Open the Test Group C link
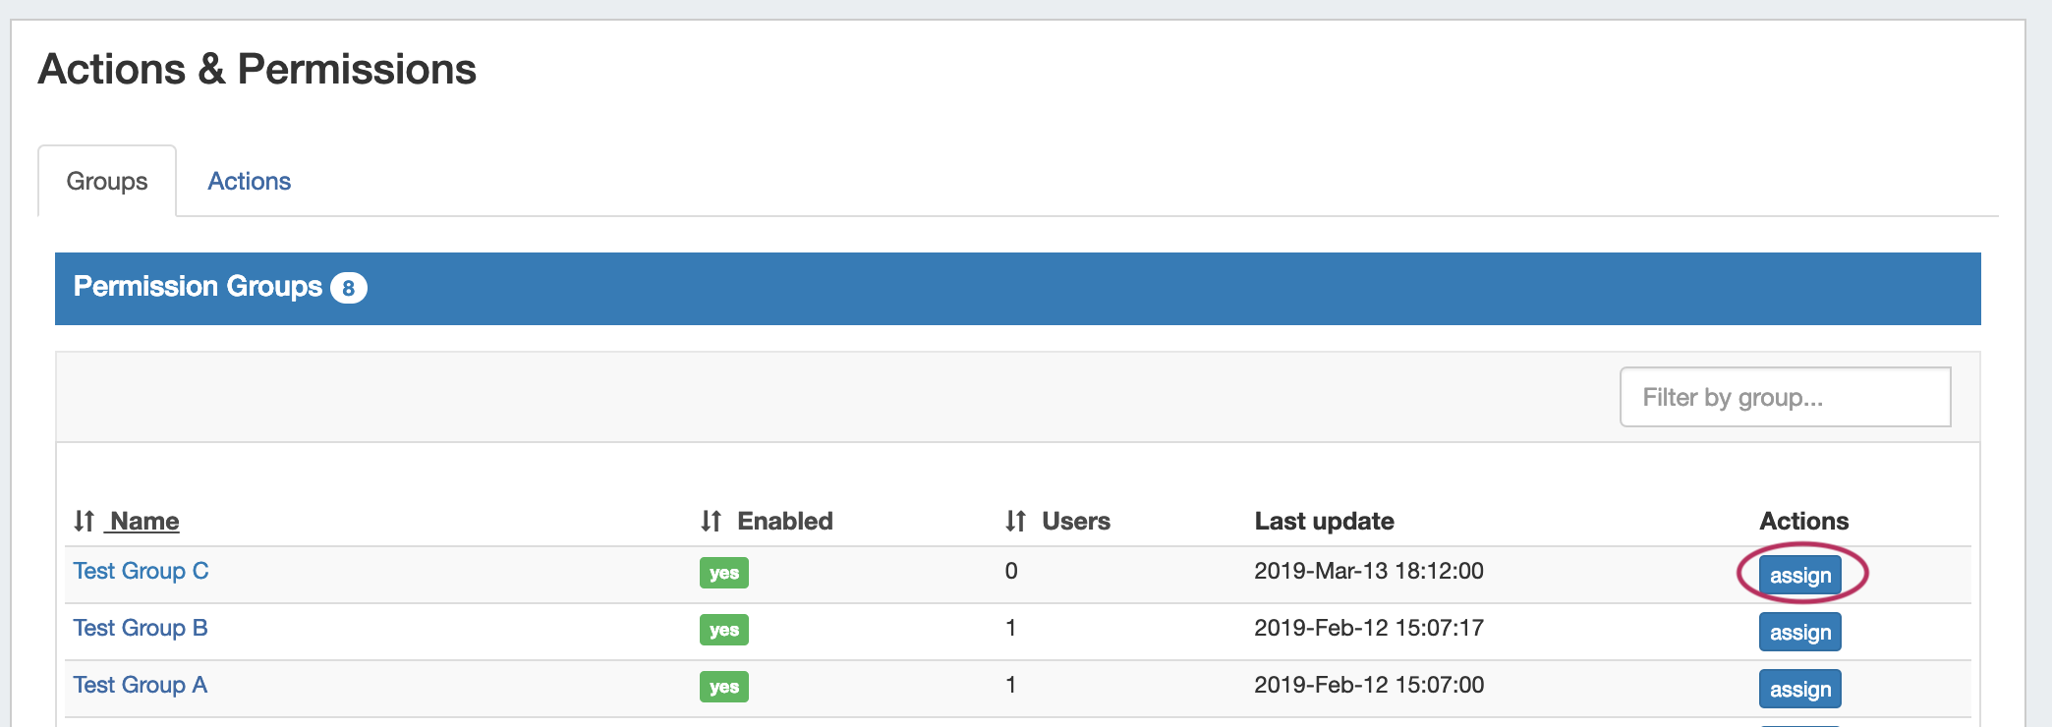 pos(141,571)
